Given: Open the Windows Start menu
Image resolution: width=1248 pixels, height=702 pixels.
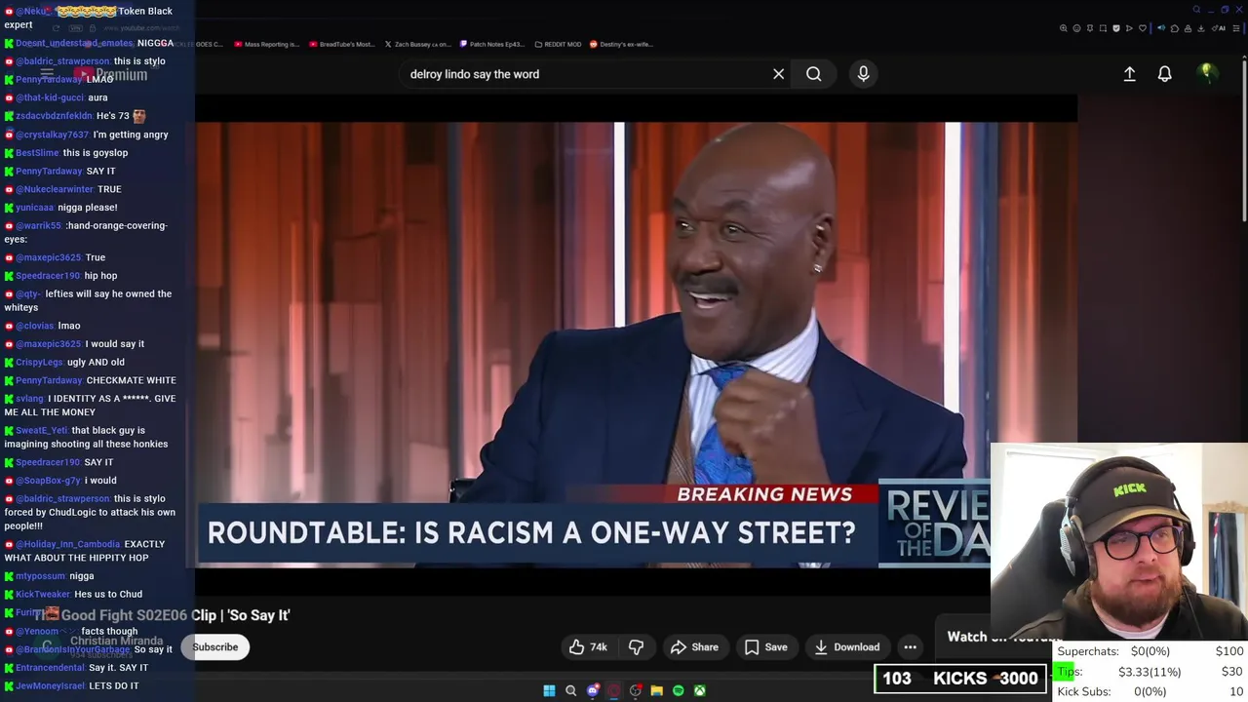Looking at the screenshot, I should click(549, 690).
